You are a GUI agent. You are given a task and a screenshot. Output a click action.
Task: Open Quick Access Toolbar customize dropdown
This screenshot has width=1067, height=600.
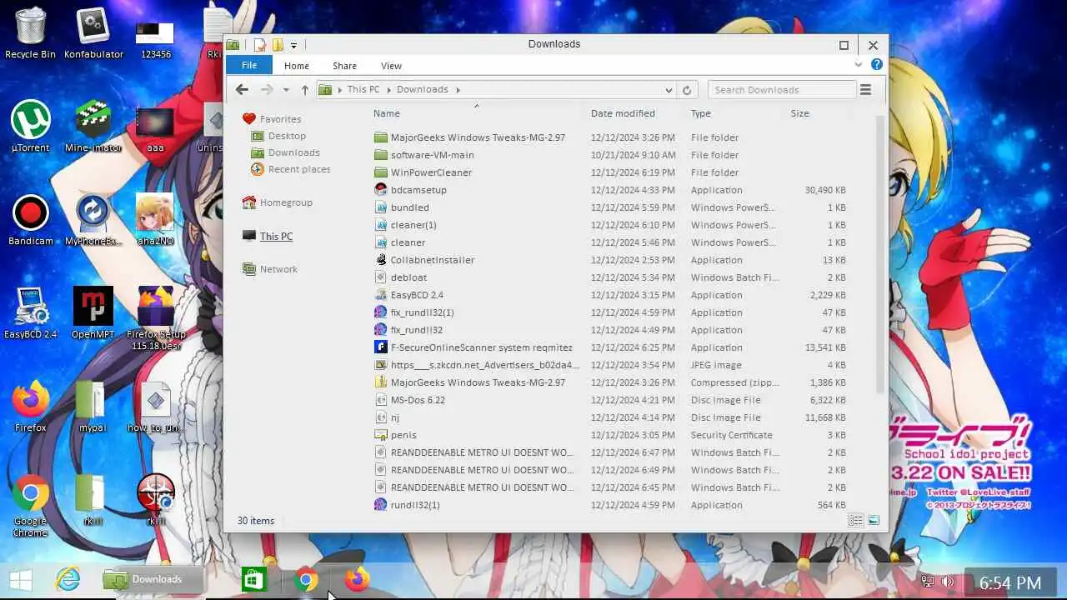coord(293,45)
